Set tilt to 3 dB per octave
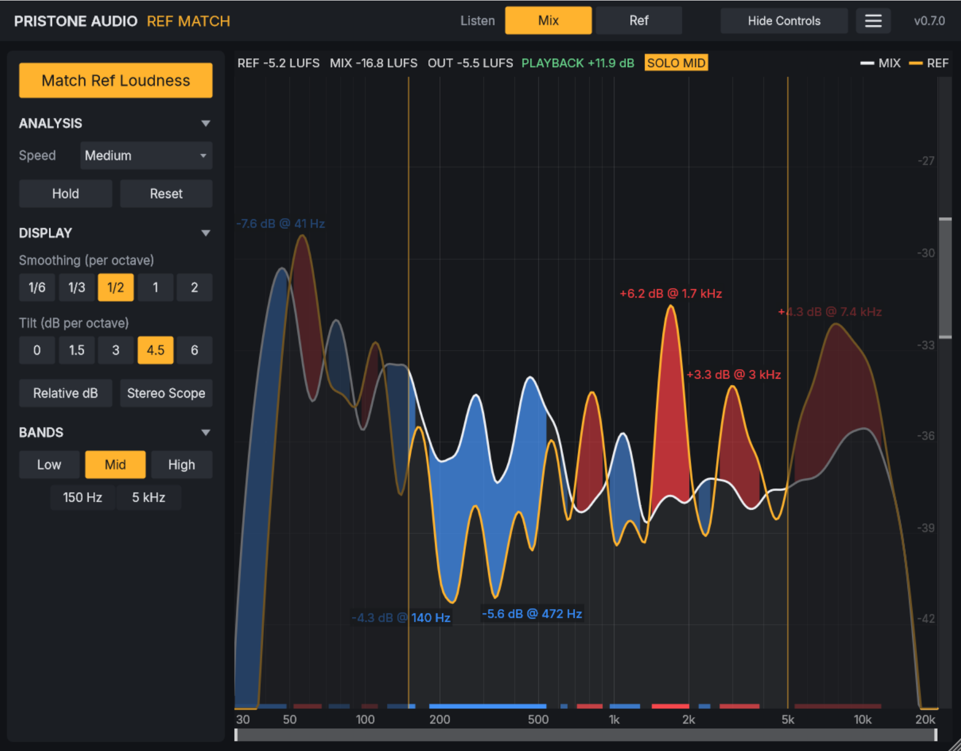 coord(116,350)
